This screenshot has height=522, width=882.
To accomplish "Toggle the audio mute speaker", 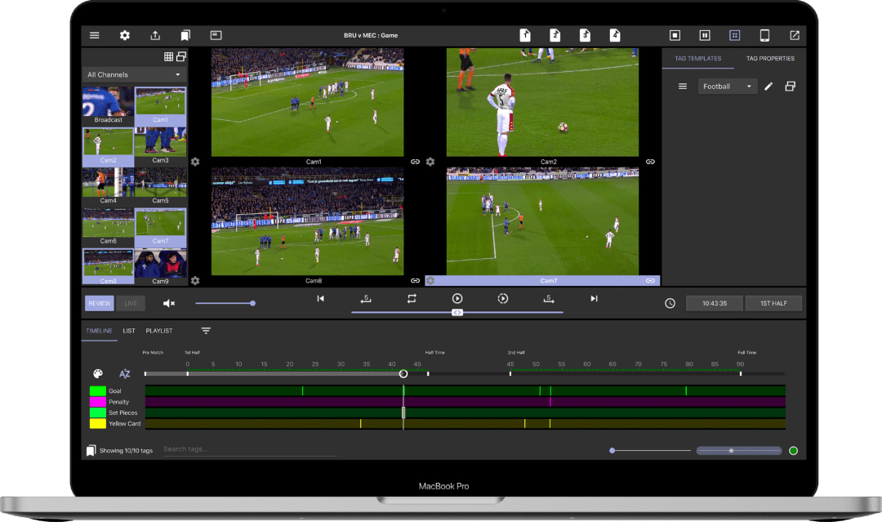I will click(169, 303).
